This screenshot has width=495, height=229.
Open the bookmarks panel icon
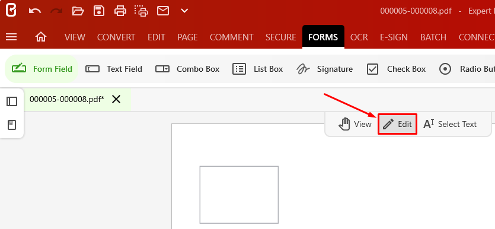point(12,125)
